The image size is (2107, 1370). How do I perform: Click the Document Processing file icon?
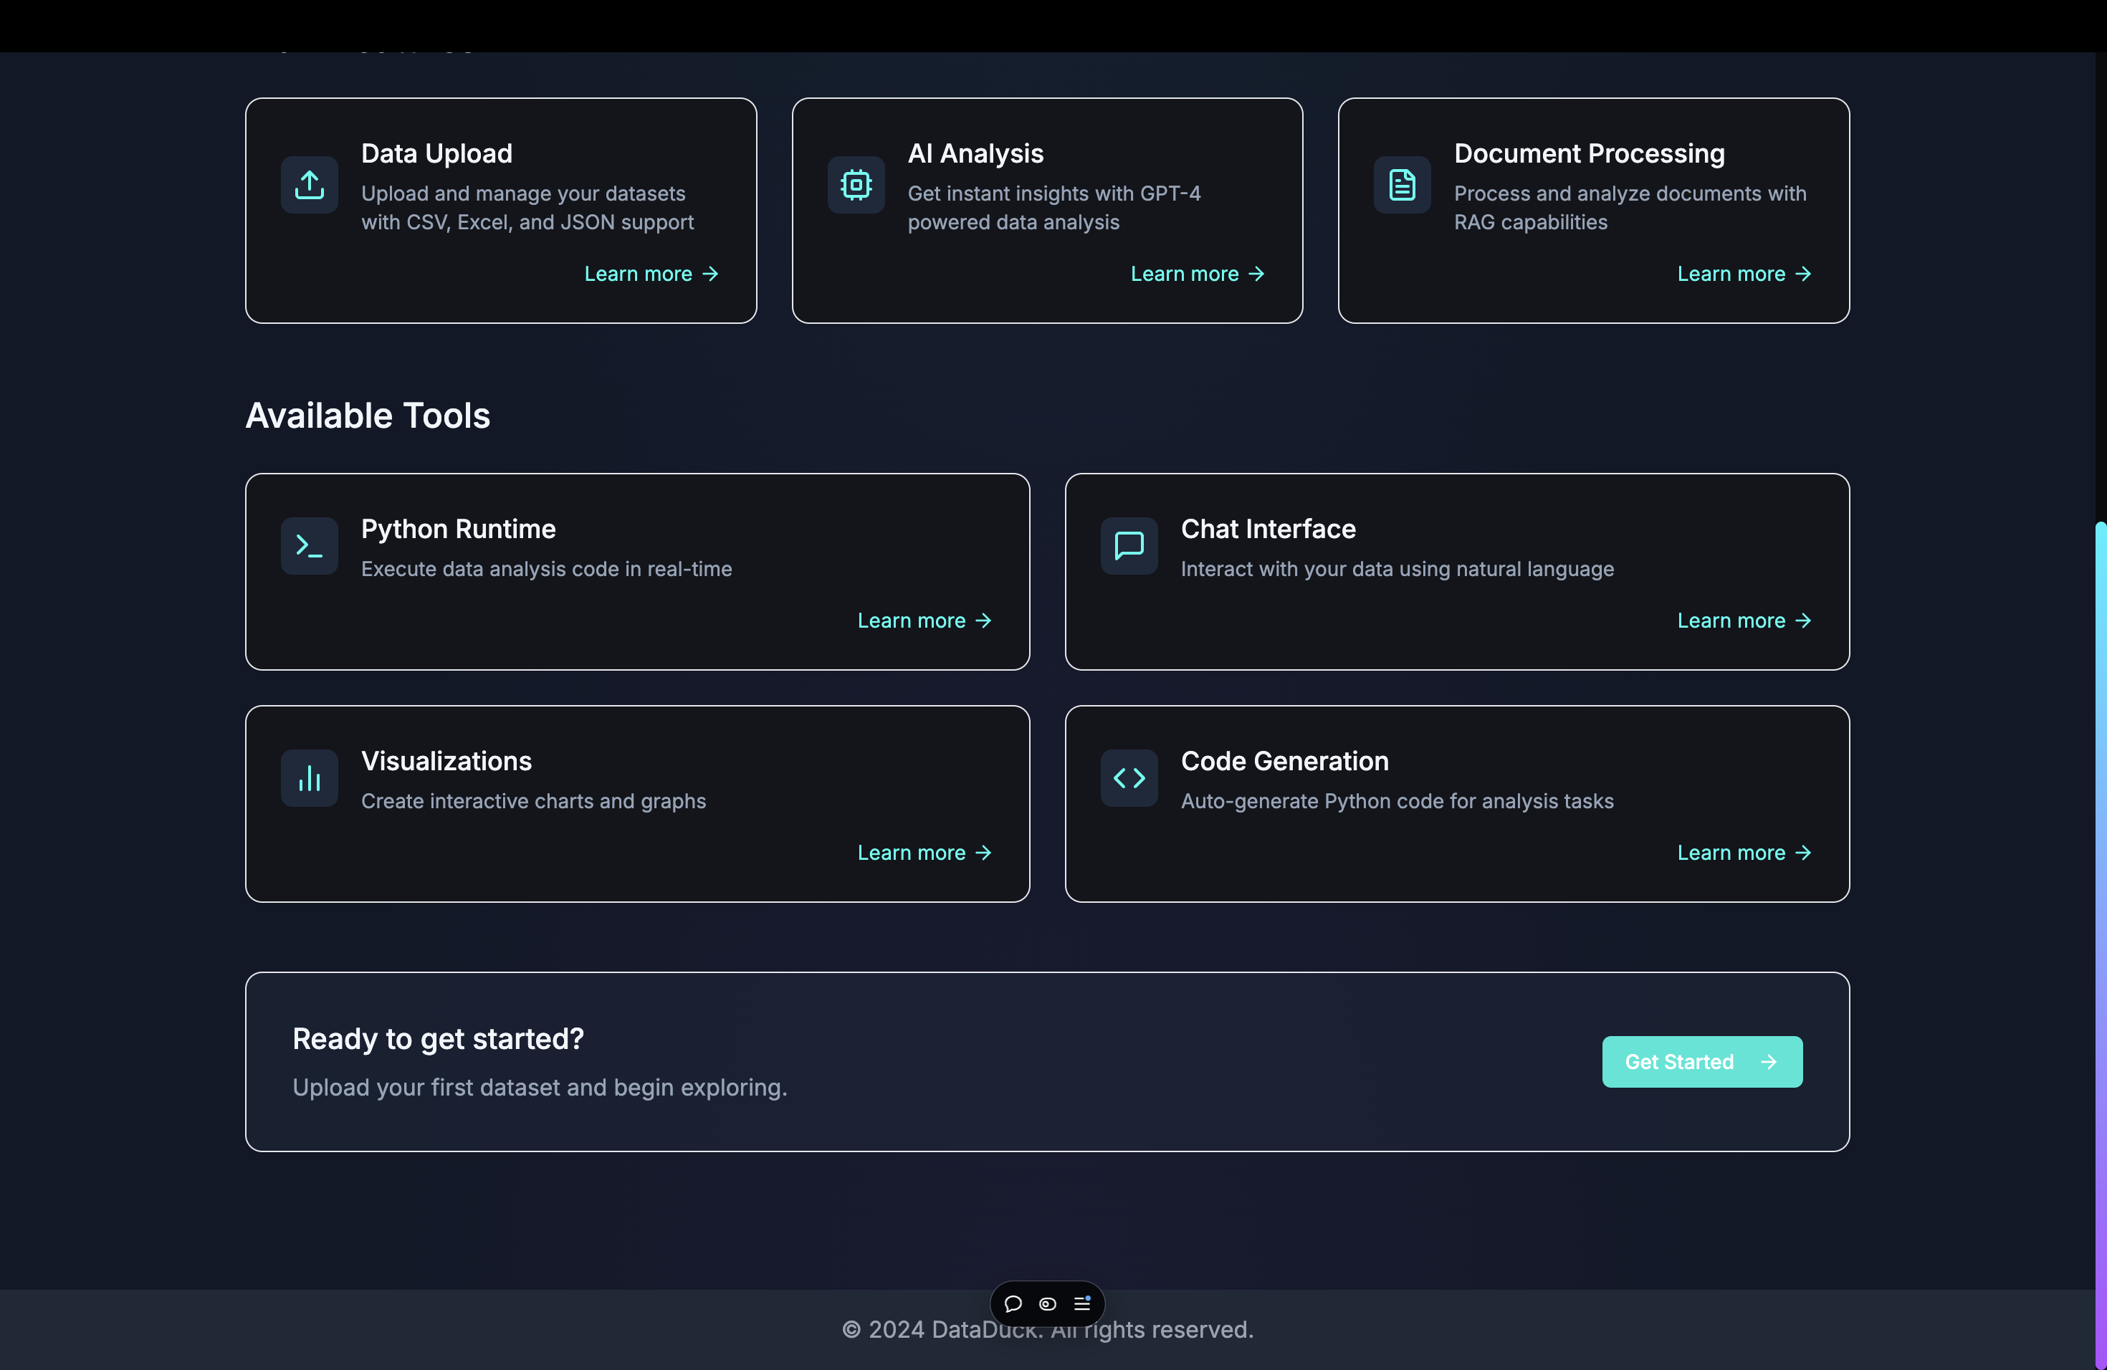pos(1401,185)
